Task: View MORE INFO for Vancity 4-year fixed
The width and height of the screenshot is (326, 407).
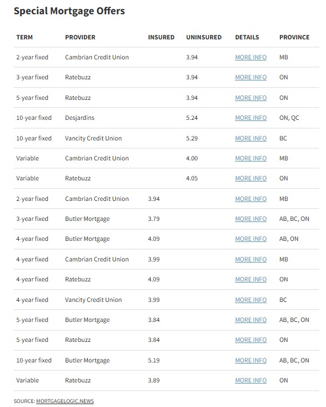Action: tap(251, 300)
